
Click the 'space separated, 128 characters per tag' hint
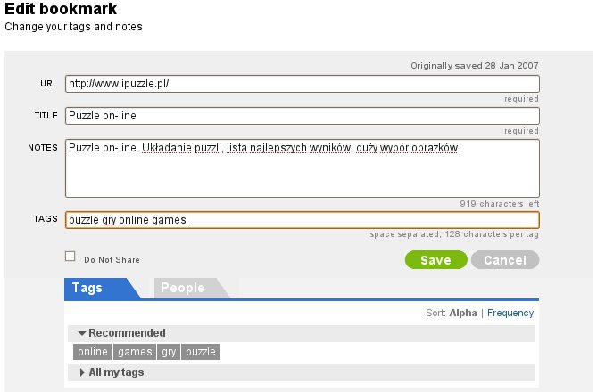[x=454, y=234]
